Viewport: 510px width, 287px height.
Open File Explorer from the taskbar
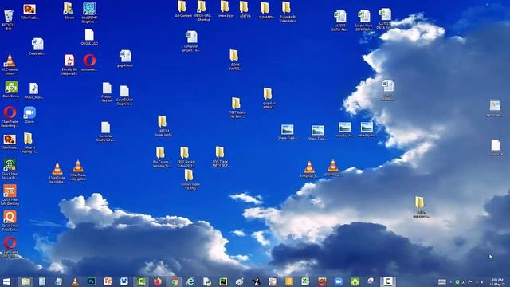pos(25,281)
